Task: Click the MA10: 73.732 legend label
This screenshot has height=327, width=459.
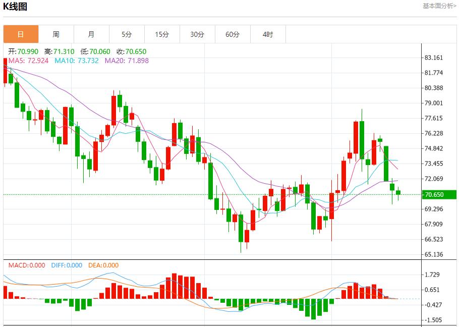Action: (77, 61)
